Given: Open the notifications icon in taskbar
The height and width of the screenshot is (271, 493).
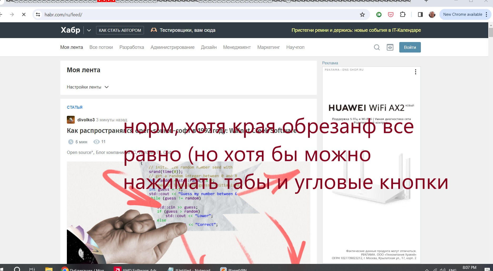Looking at the screenshot, I should (x=487, y=270).
